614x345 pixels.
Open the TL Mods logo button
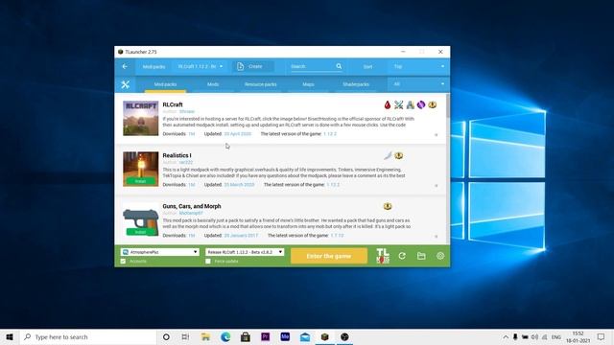point(383,256)
